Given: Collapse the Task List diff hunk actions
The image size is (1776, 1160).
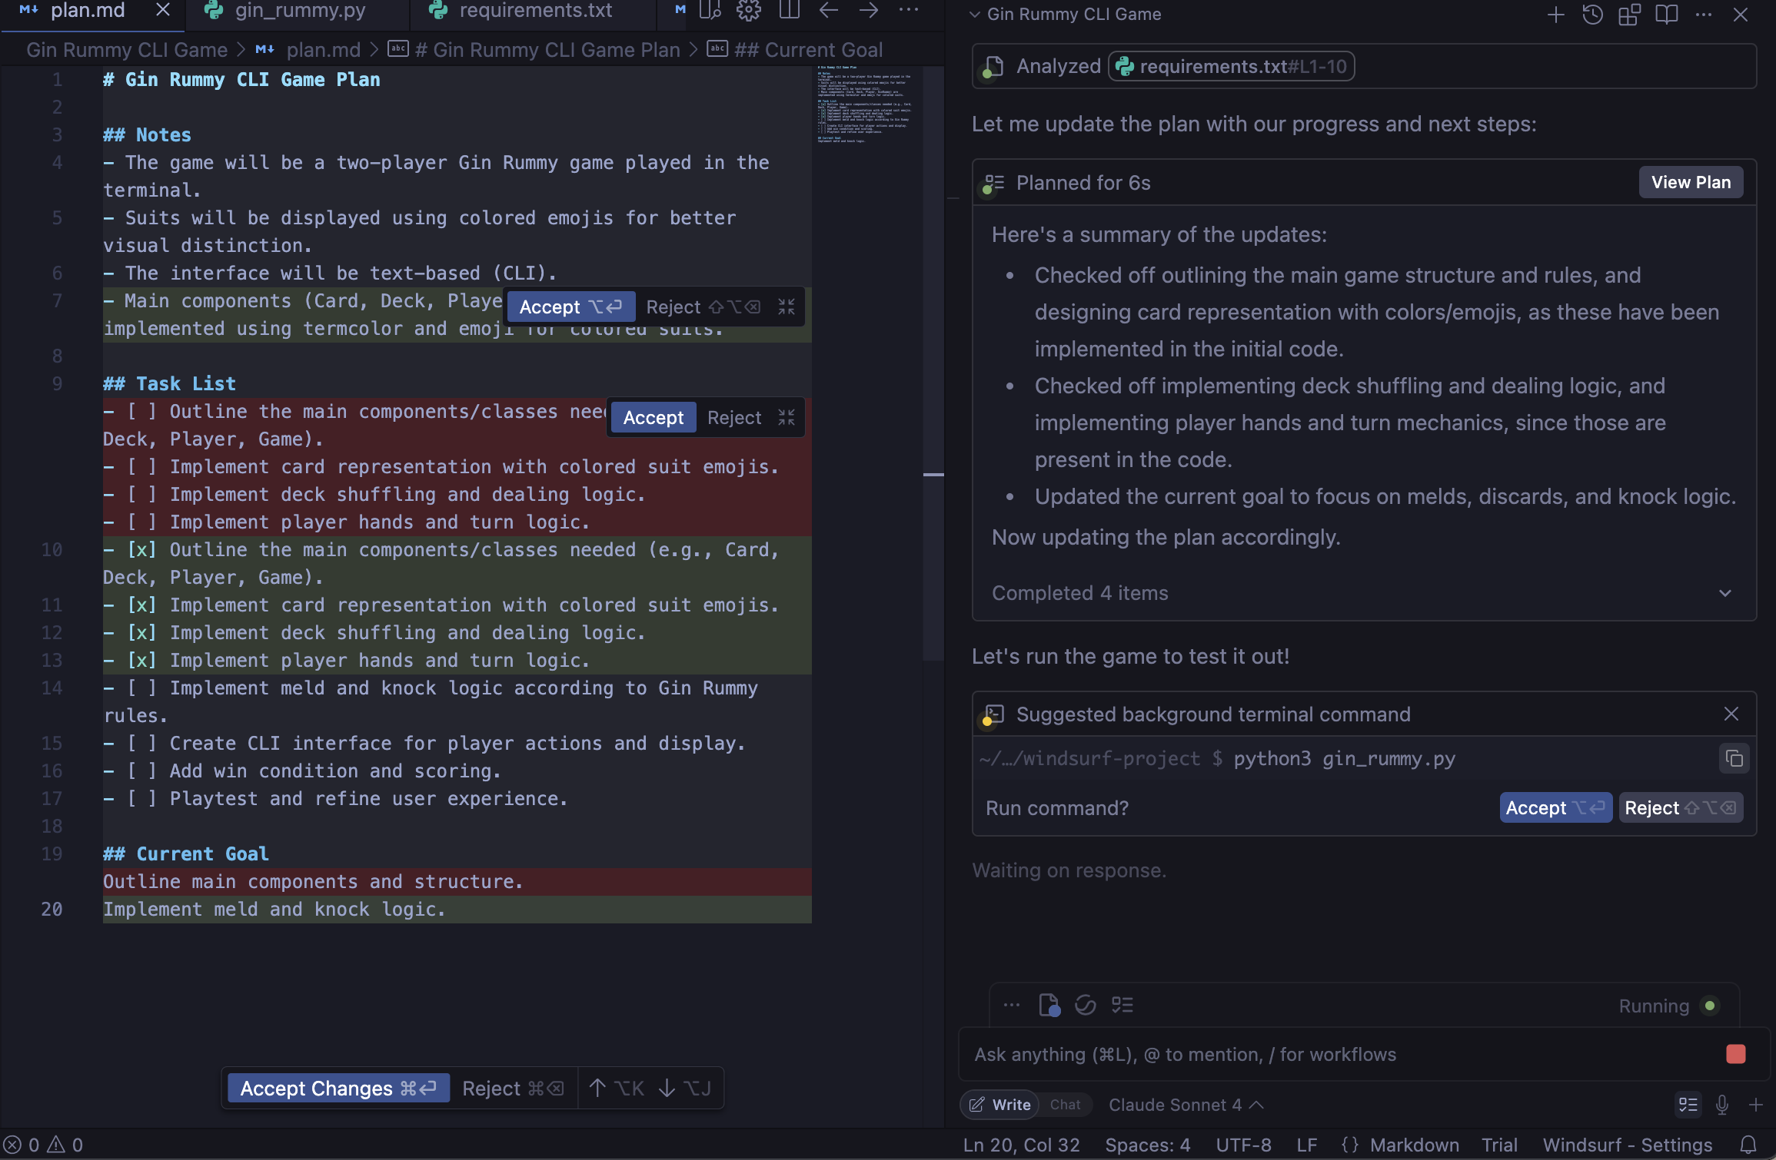Looking at the screenshot, I should (x=787, y=418).
